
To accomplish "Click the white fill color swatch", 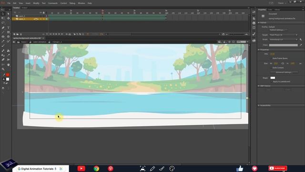I will [8, 79].
